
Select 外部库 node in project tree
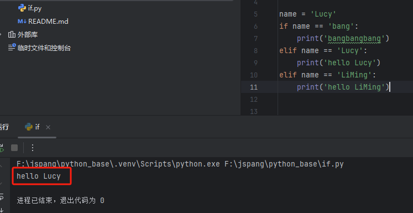coord(28,34)
